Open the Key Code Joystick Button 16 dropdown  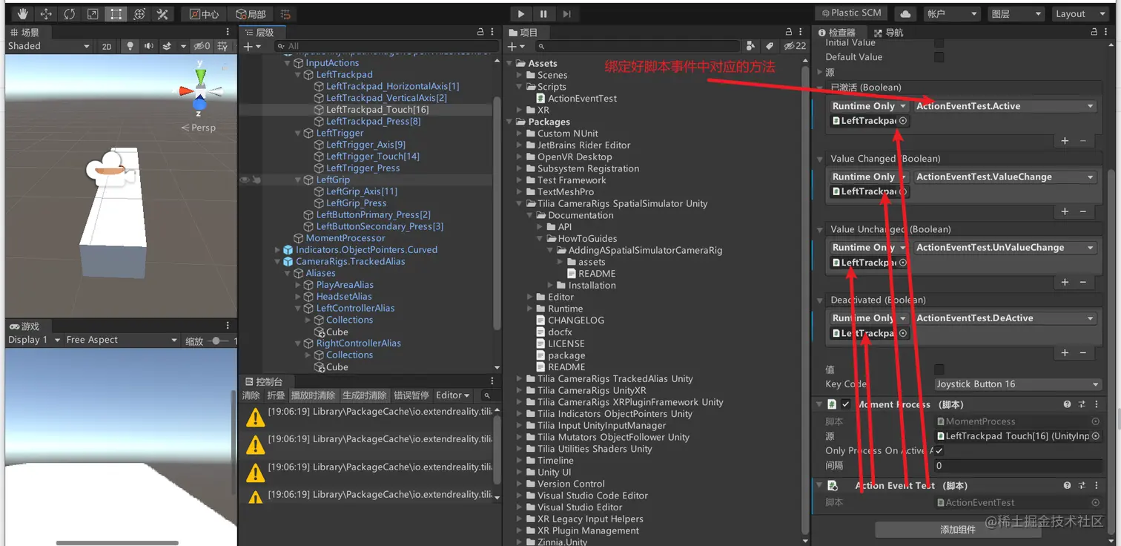coord(1017,384)
